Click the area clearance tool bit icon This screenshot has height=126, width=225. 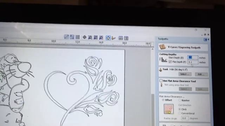[x=161, y=85]
